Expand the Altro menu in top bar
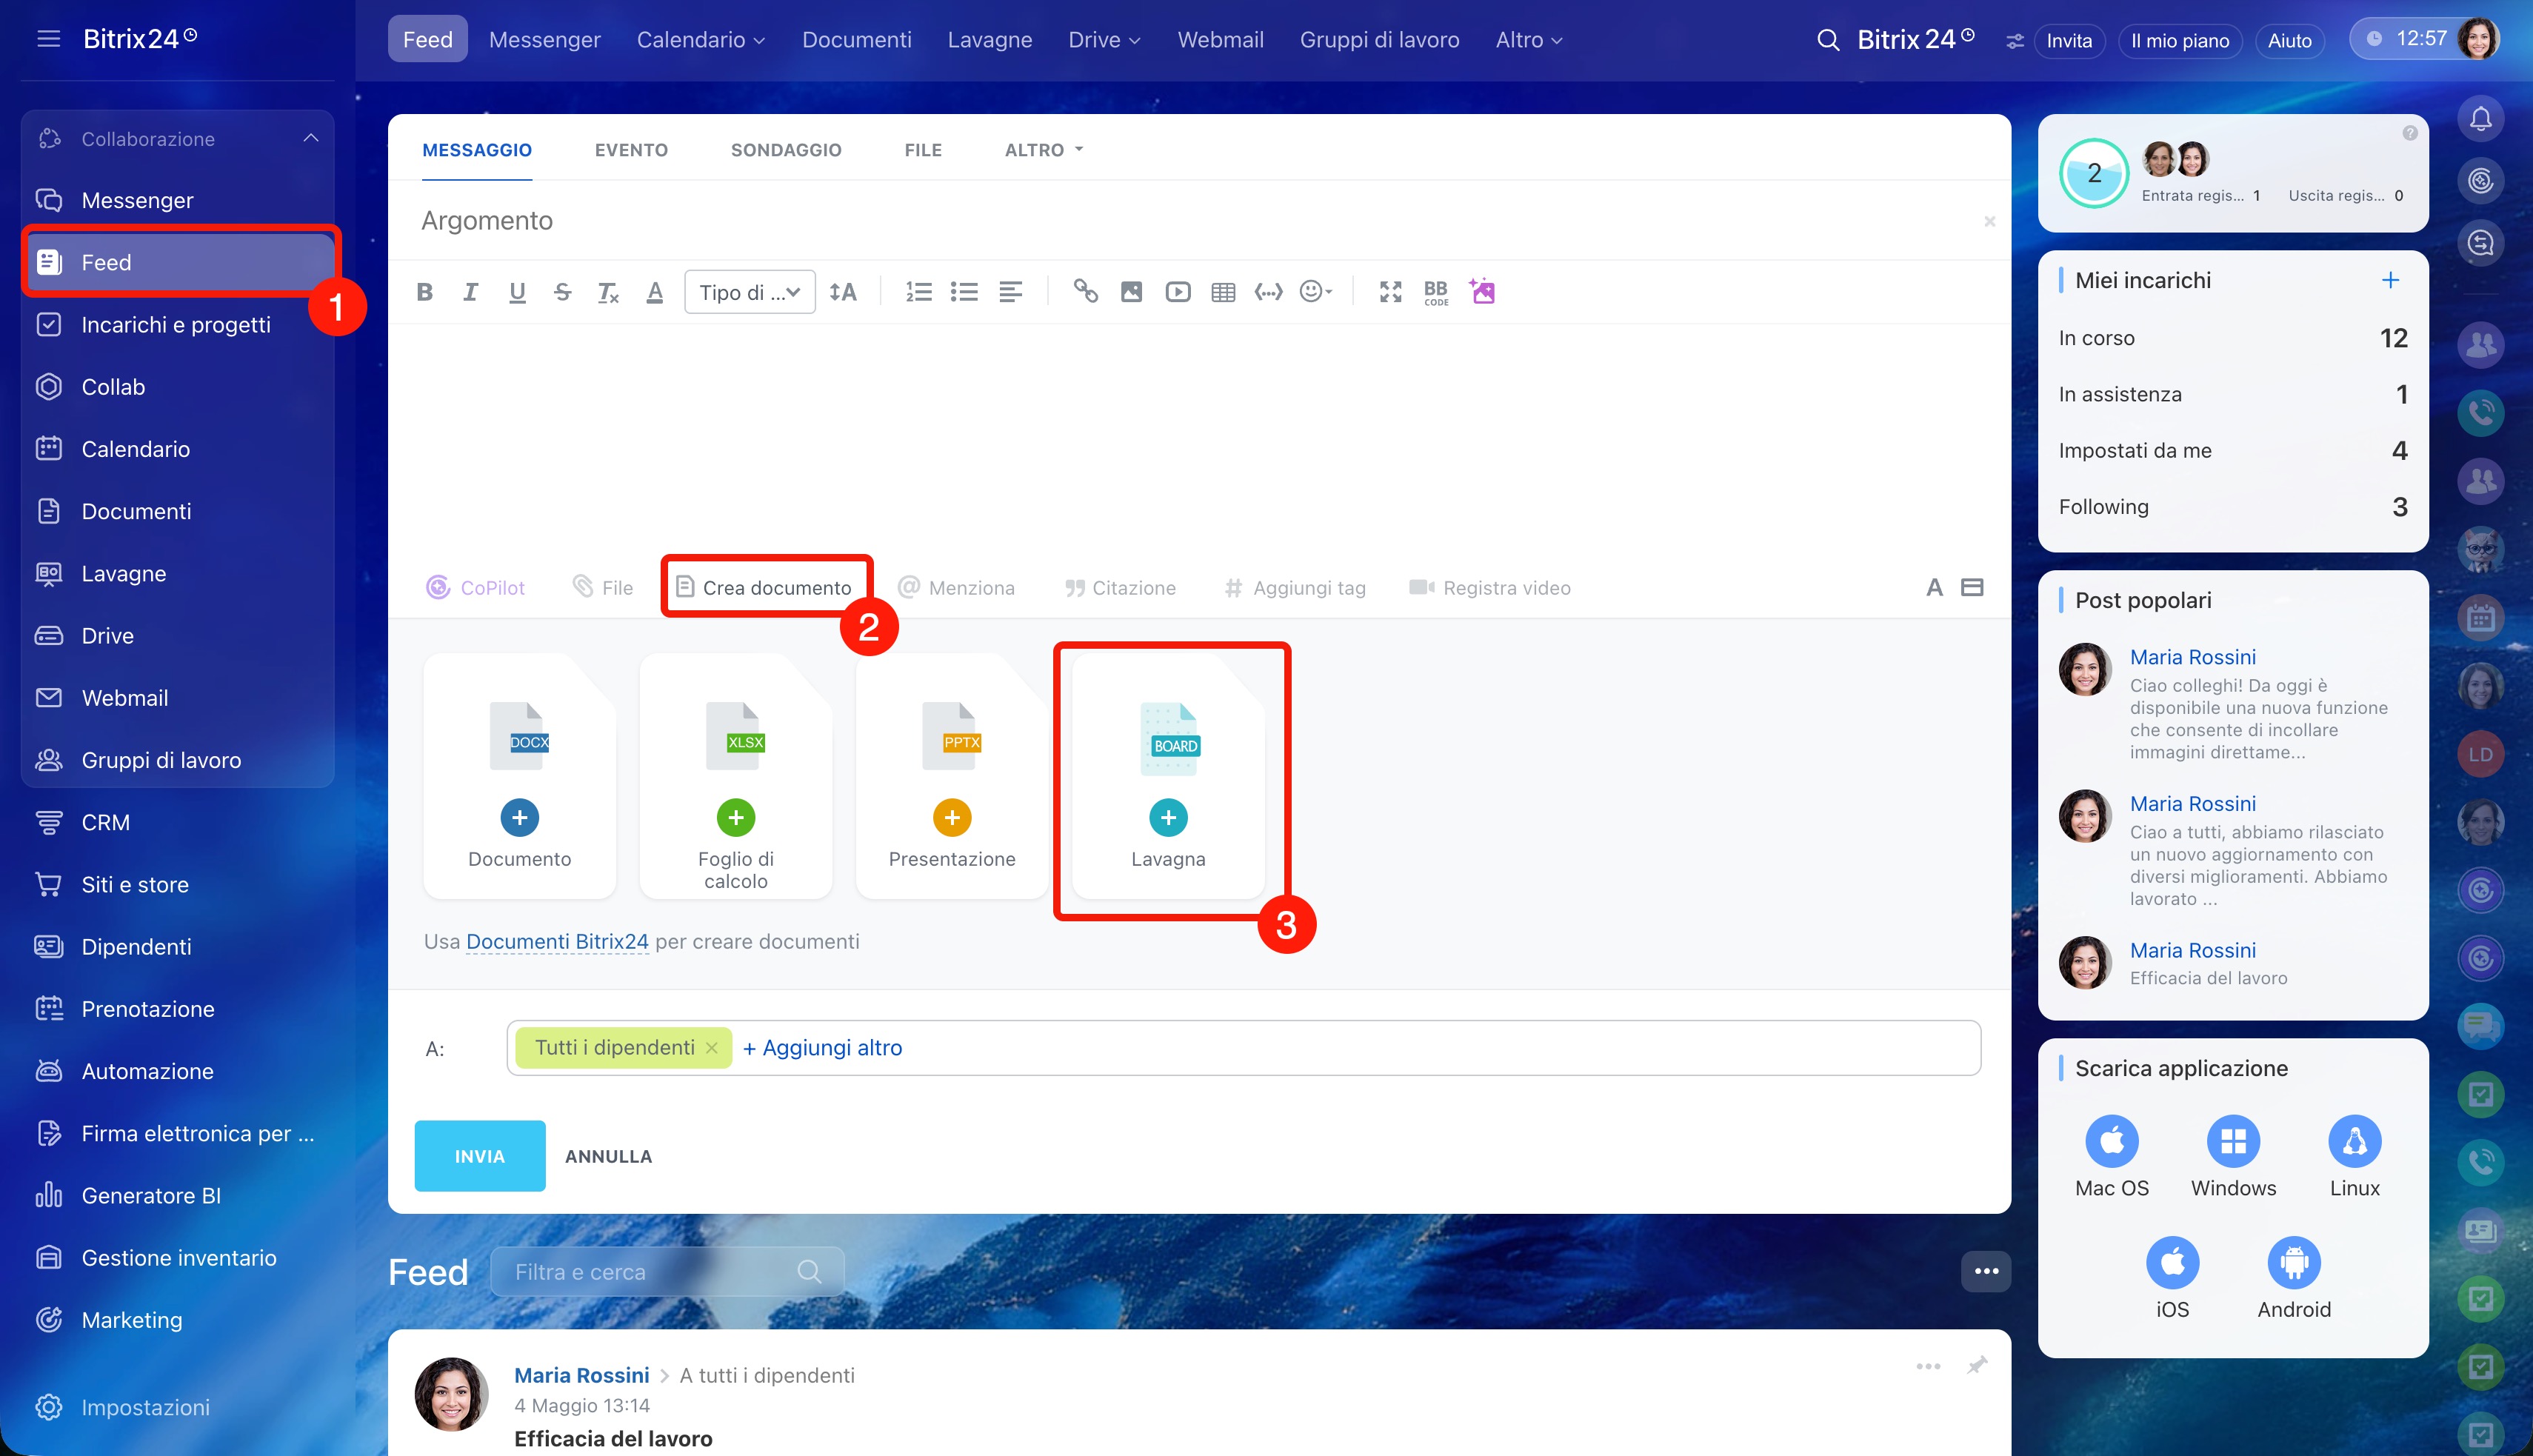 [1529, 40]
